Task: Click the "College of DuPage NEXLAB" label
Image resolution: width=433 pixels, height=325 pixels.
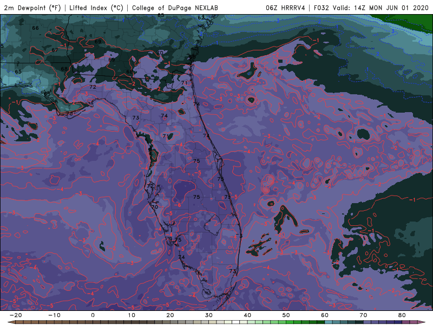Action: tap(175, 8)
